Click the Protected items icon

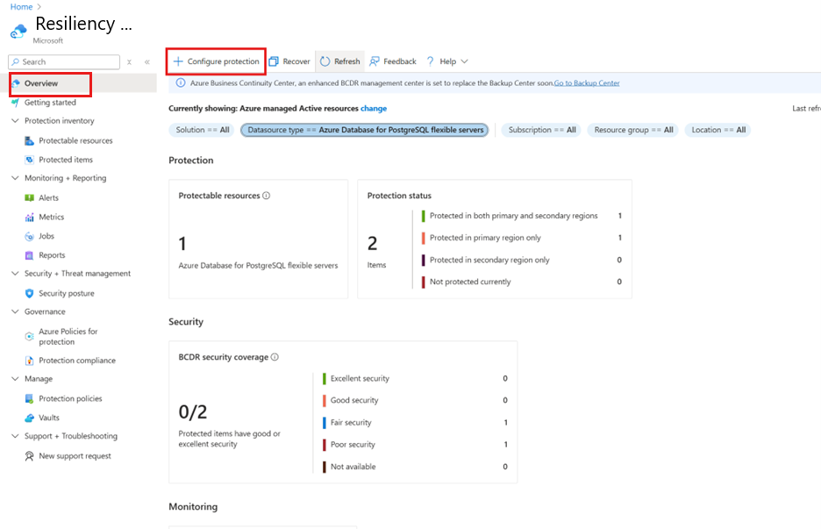(x=29, y=160)
